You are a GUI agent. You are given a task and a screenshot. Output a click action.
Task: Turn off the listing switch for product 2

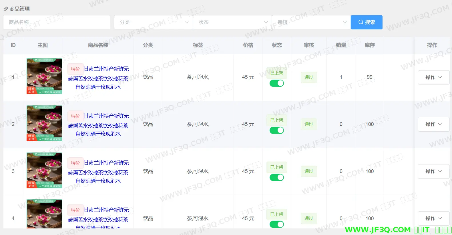tap(276, 130)
